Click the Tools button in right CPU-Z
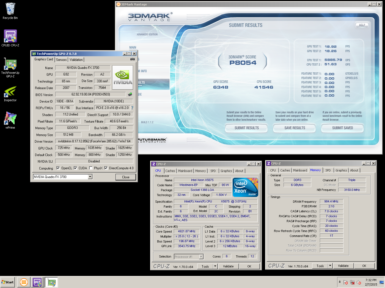385x288 pixels. coord(320,266)
